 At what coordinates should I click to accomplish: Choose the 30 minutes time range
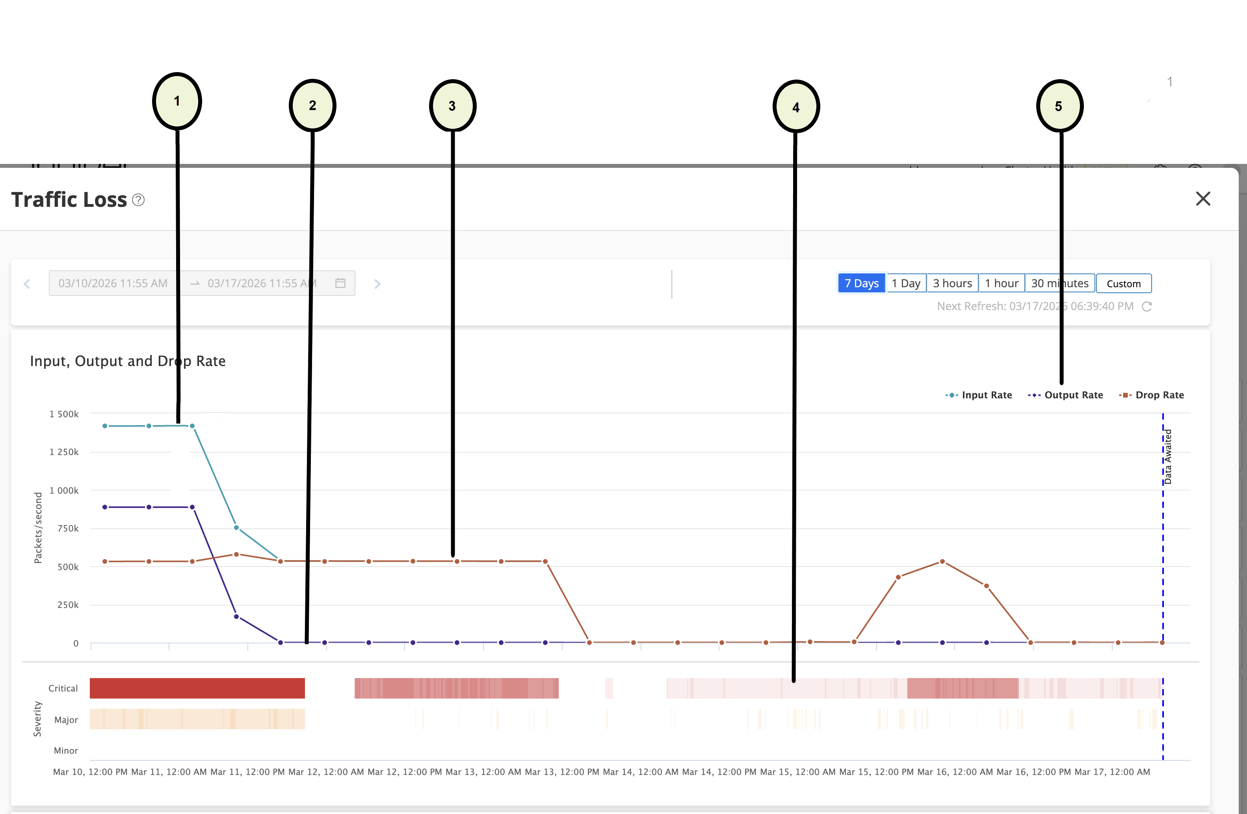[x=1059, y=283]
